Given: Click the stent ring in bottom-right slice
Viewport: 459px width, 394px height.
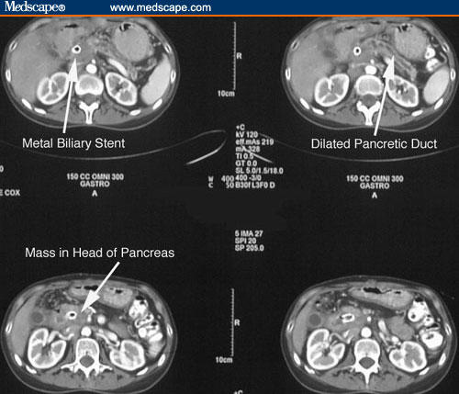Looking at the screenshot, I should [x=348, y=319].
